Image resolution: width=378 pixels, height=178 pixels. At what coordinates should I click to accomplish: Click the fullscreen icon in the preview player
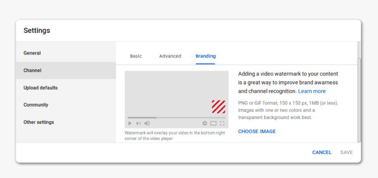(222, 123)
